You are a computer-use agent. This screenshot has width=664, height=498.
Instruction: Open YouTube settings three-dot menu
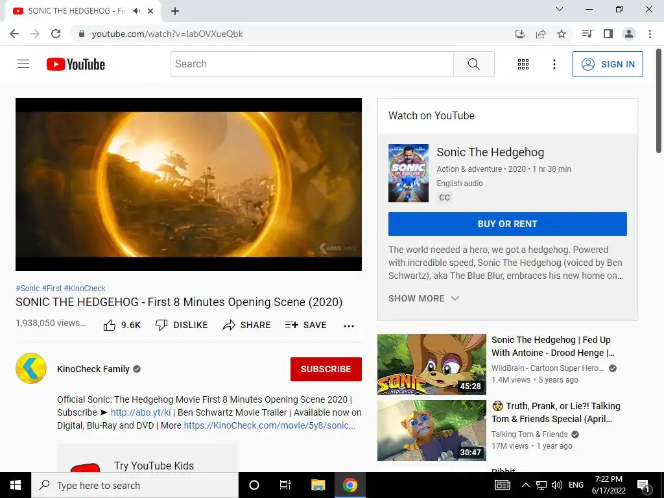coord(554,64)
